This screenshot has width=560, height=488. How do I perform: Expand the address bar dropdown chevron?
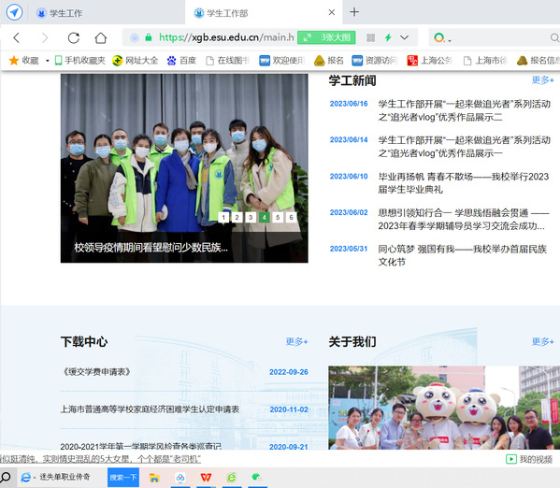point(404,37)
